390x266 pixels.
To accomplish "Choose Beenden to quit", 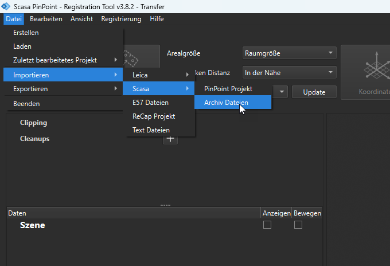I will [64, 104].
